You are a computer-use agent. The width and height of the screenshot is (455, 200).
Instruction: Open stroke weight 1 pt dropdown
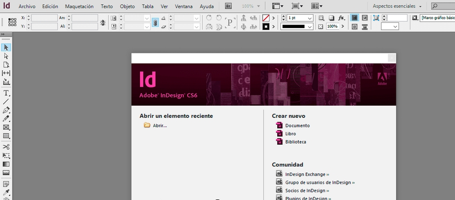coord(310,18)
